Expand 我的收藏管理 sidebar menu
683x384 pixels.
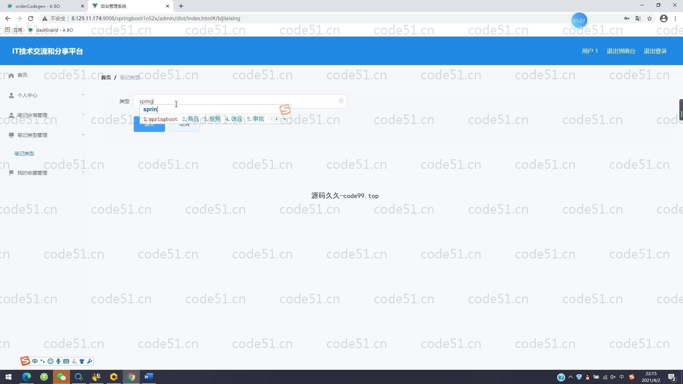(x=46, y=173)
